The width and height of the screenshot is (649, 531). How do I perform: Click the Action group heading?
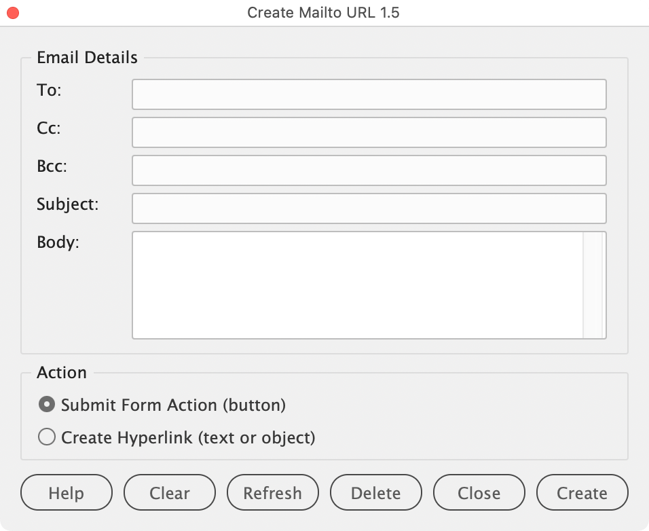click(x=62, y=373)
